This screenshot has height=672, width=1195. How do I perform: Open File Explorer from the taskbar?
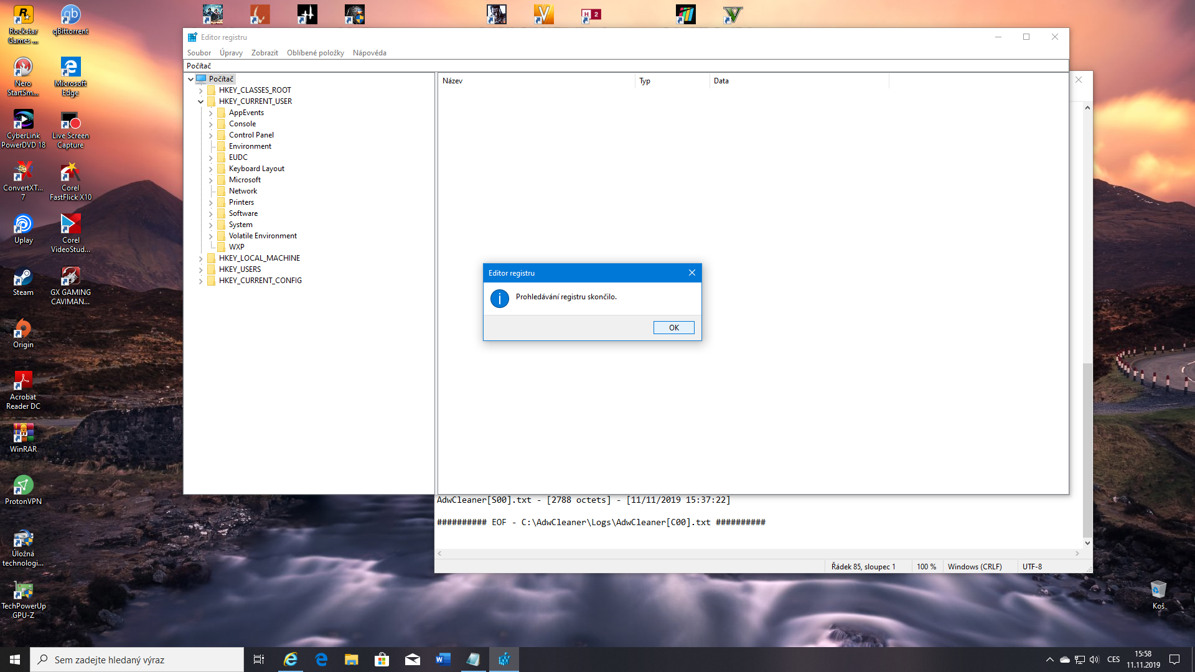tap(351, 660)
